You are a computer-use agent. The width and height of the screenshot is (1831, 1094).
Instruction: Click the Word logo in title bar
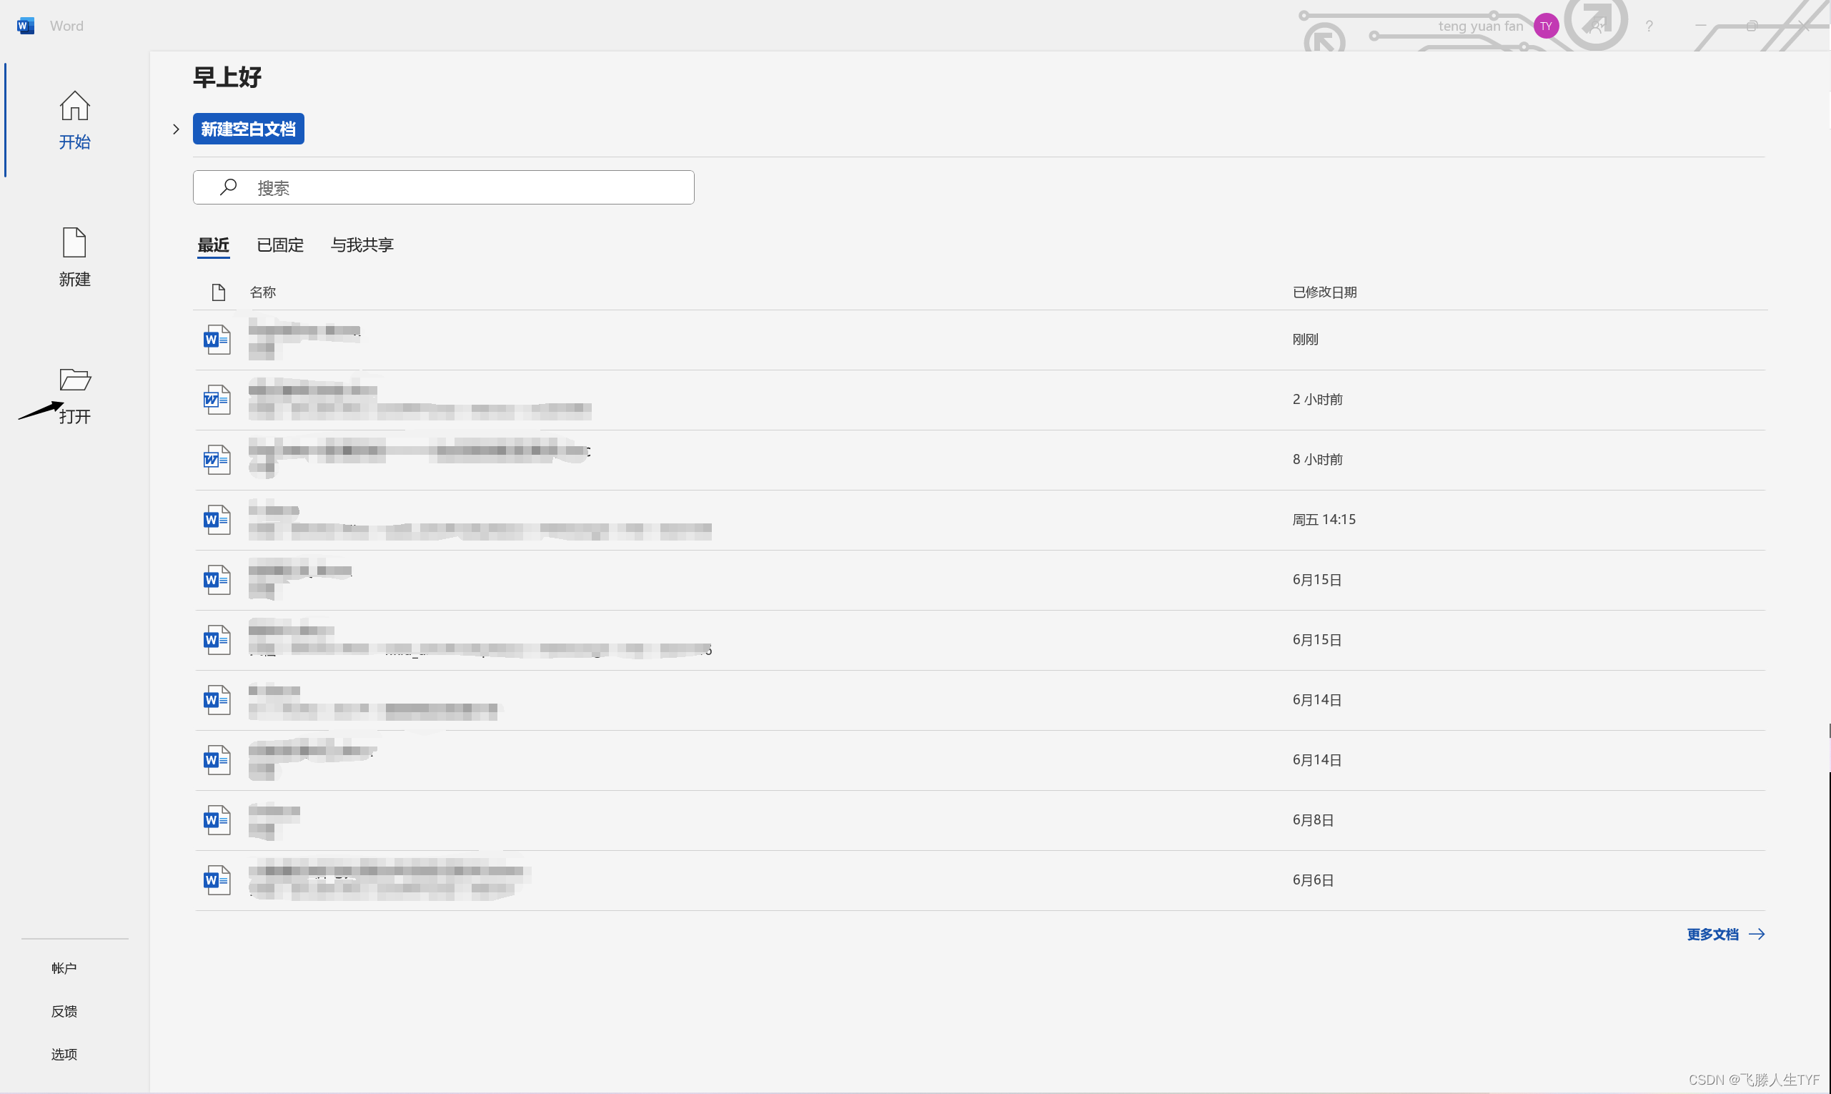26,26
